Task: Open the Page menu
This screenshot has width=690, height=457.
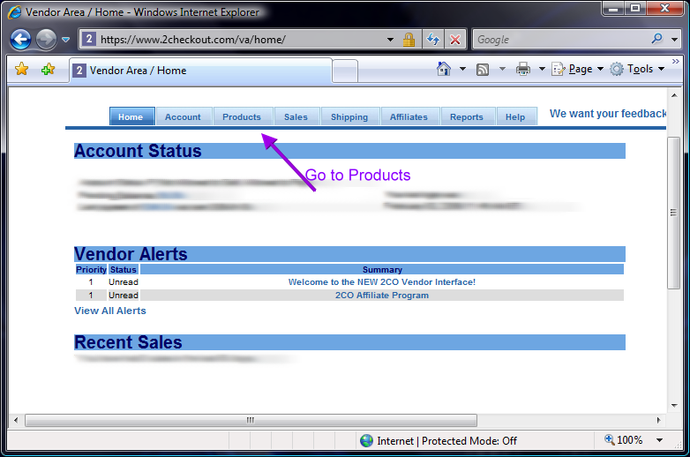Action: coord(577,69)
